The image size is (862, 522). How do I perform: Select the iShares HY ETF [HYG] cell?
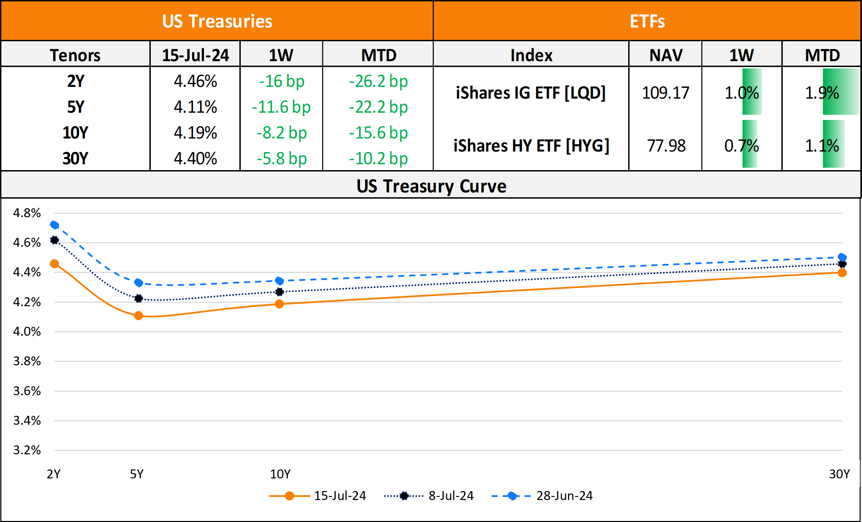[x=531, y=145]
